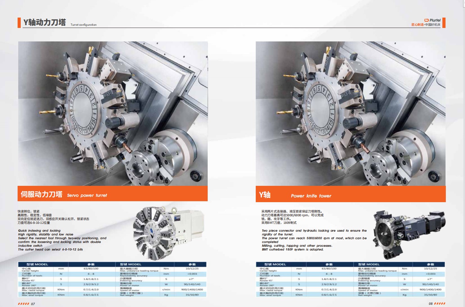Select the 伺服动力刀塔 banner title
The width and height of the screenshot is (465, 307).
[x=41, y=194]
